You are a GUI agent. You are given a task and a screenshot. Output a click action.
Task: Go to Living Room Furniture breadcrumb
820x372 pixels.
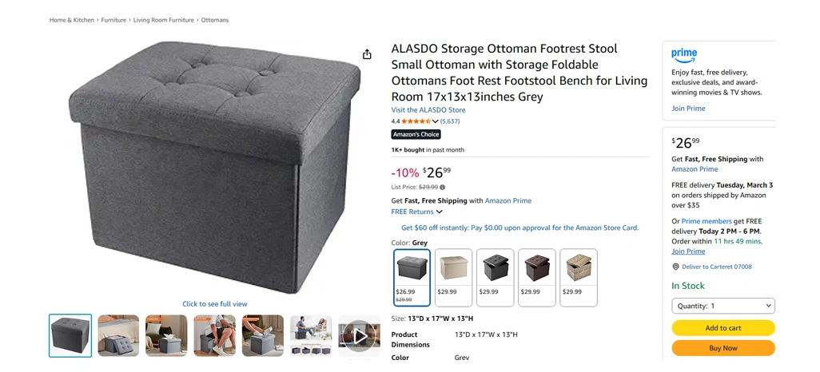pos(164,20)
